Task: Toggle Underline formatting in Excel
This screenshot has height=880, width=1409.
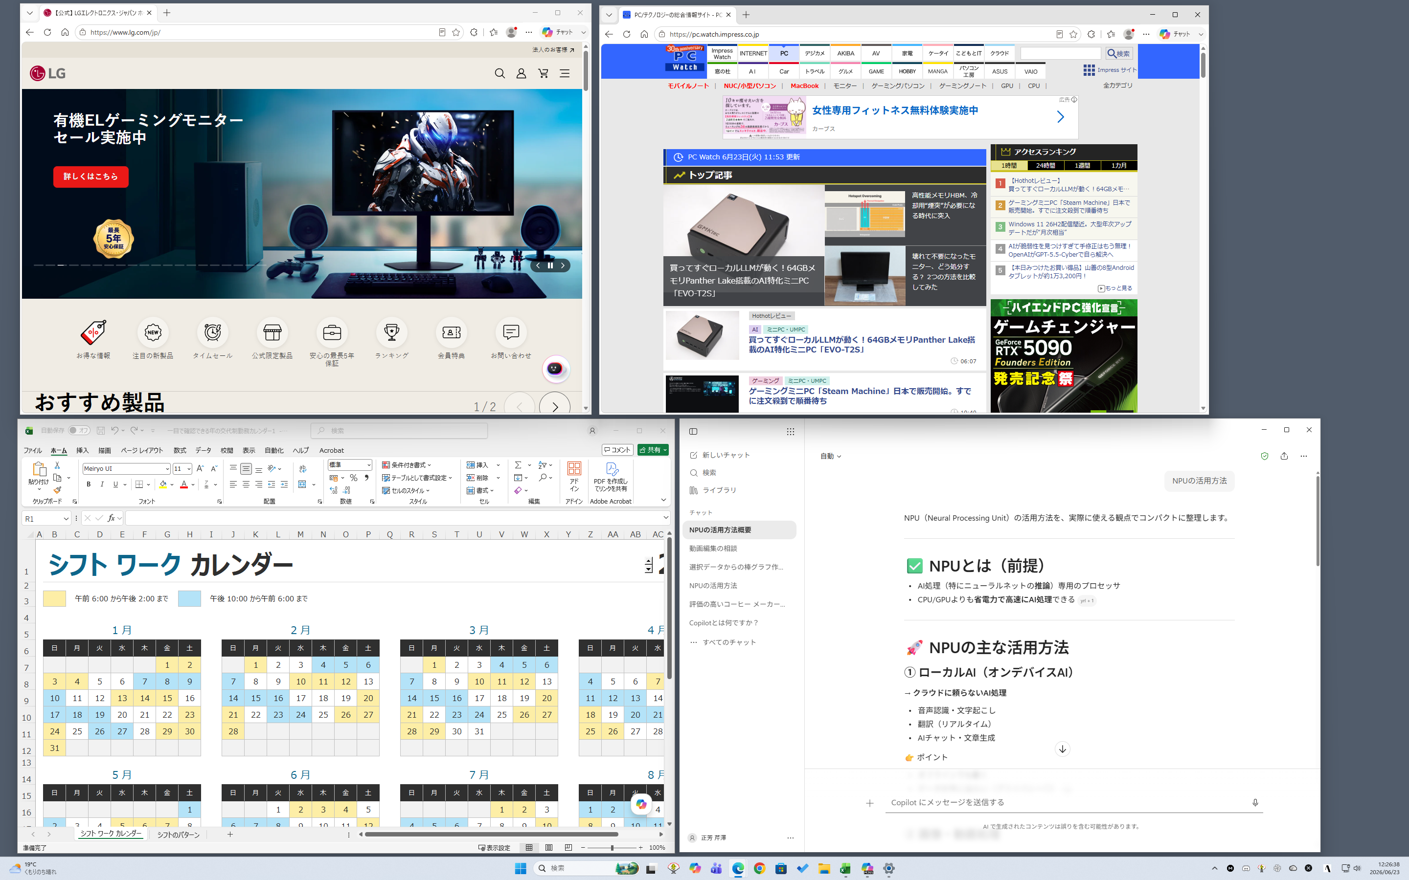Action: click(x=115, y=484)
